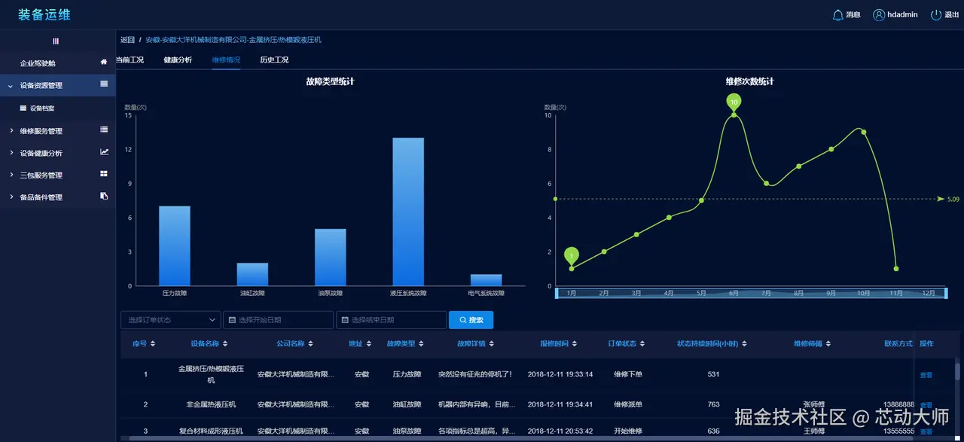This screenshot has width=964, height=442.
Task: Click the 2018-12-11 19:33:14 timestamp cell
Action: (560, 374)
